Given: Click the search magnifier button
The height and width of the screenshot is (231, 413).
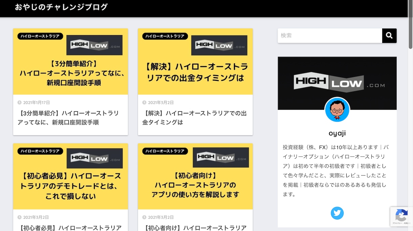Looking at the screenshot, I should (x=389, y=36).
